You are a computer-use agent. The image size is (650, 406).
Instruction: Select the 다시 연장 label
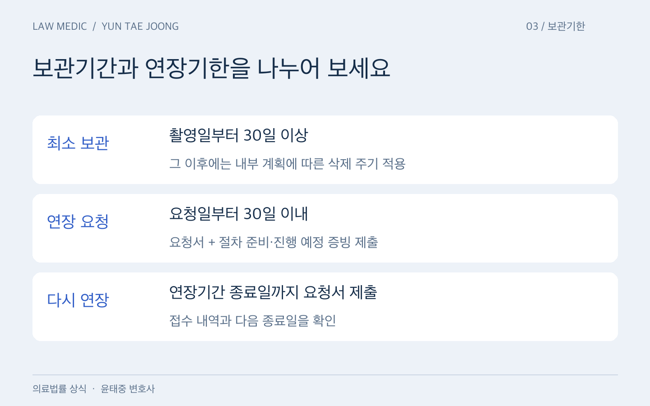click(x=78, y=300)
